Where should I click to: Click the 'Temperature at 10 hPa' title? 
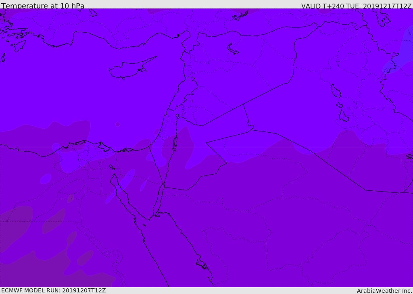point(43,6)
